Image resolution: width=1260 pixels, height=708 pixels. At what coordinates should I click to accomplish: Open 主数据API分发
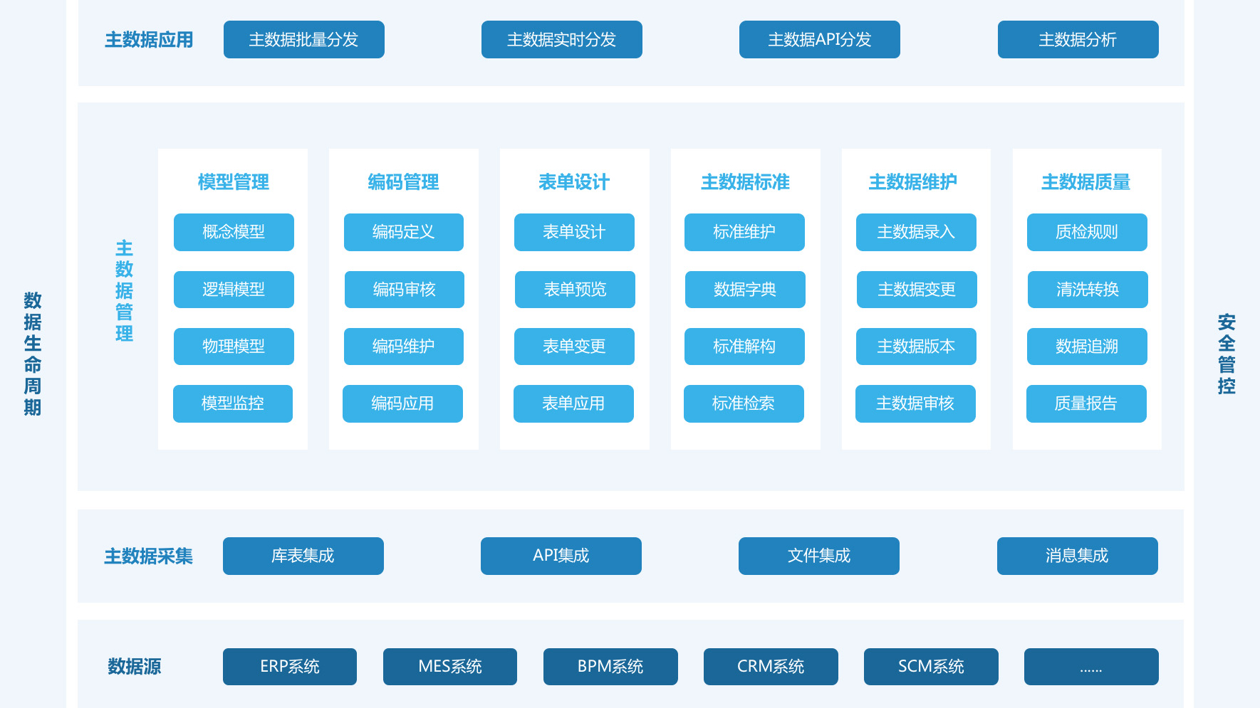[819, 40]
